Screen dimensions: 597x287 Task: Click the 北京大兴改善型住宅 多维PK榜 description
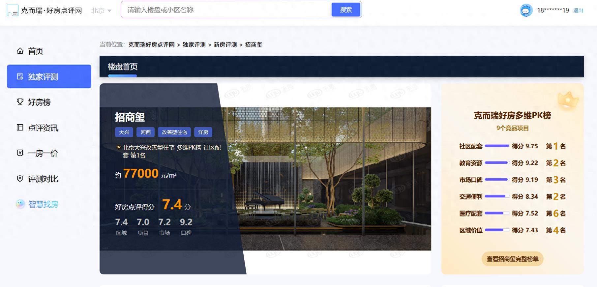pos(171,151)
